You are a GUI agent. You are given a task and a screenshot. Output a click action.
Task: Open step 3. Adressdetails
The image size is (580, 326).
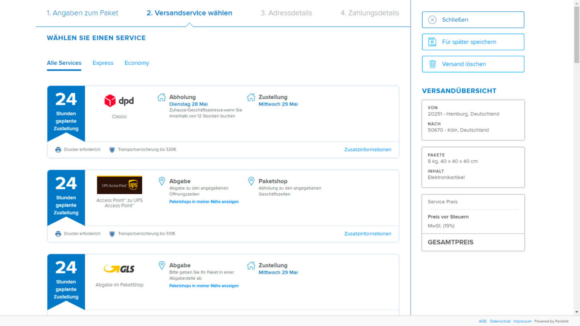pyautogui.click(x=286, y=13)
